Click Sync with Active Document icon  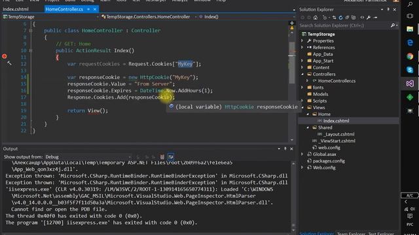334,18
